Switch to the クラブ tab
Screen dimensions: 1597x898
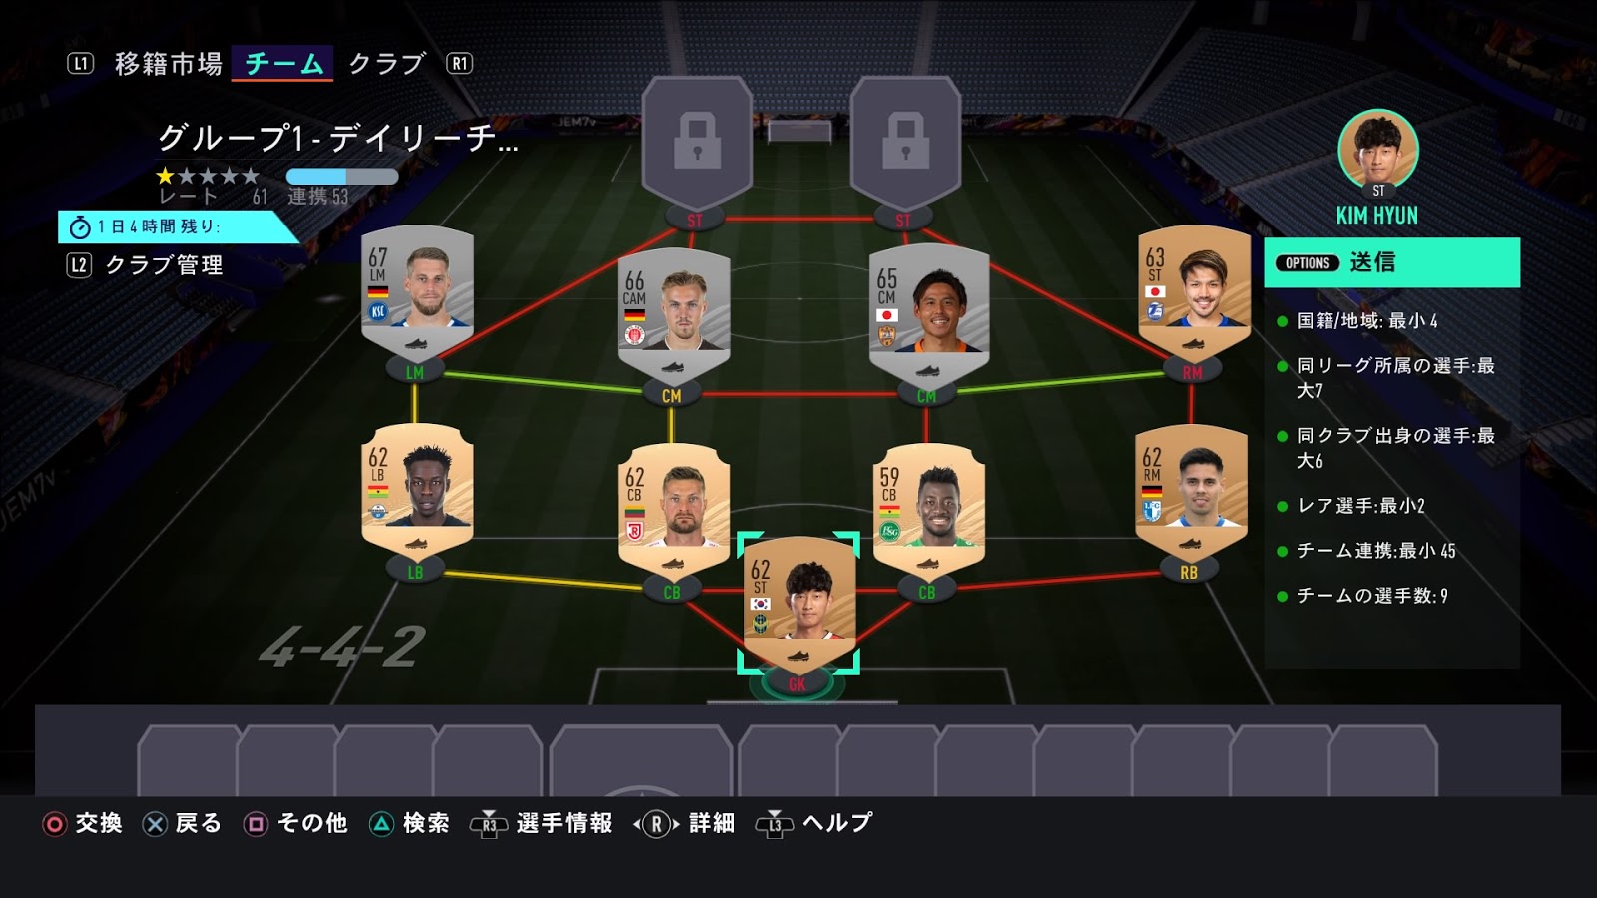387,64
